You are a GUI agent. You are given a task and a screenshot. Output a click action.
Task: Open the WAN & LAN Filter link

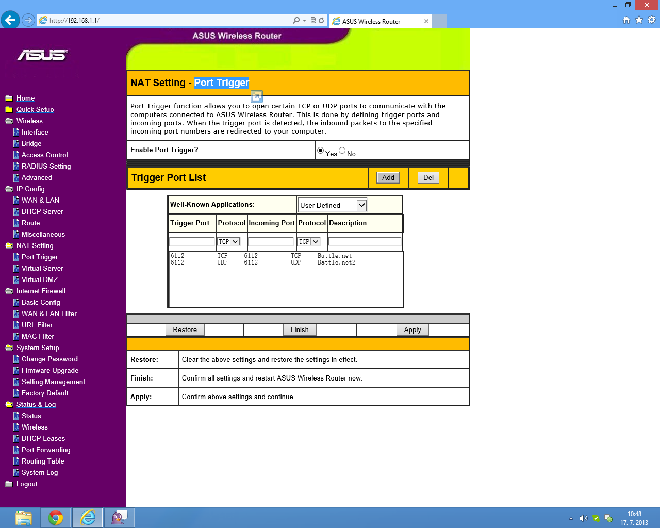(x=49, y=313)
